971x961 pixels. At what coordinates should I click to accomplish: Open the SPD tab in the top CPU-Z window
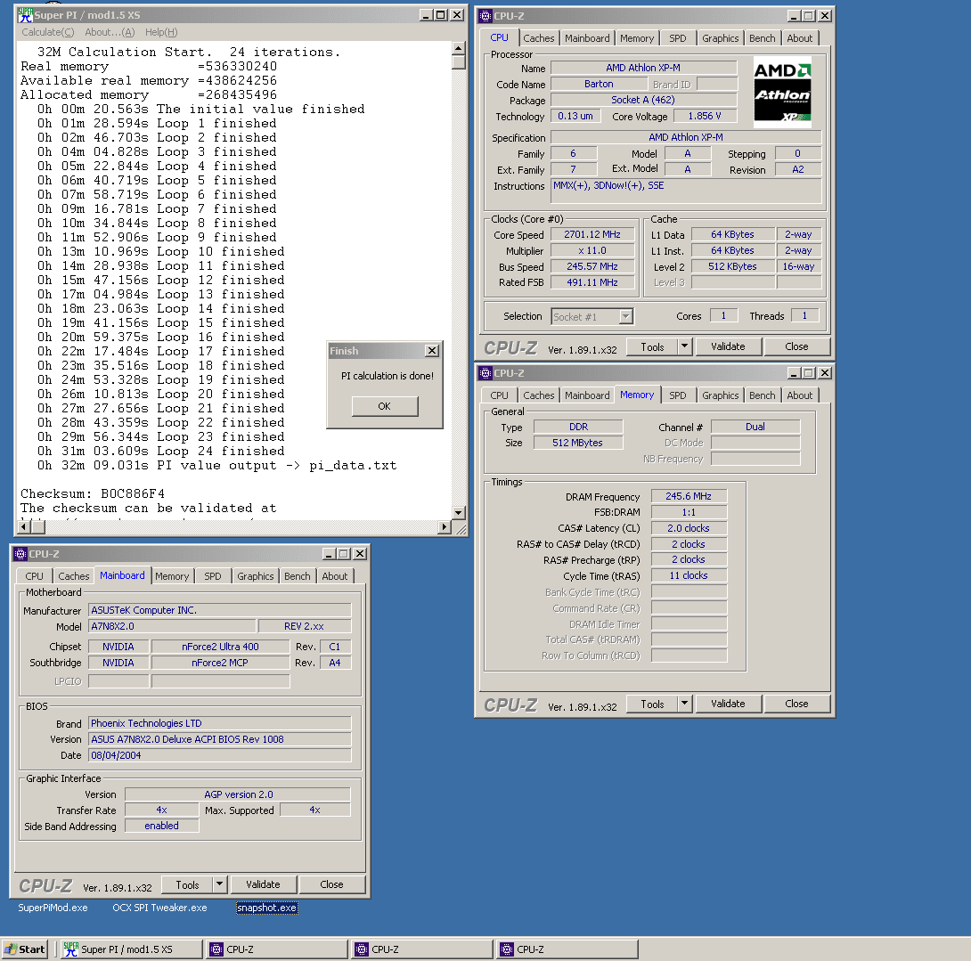(x=677, y=38)
